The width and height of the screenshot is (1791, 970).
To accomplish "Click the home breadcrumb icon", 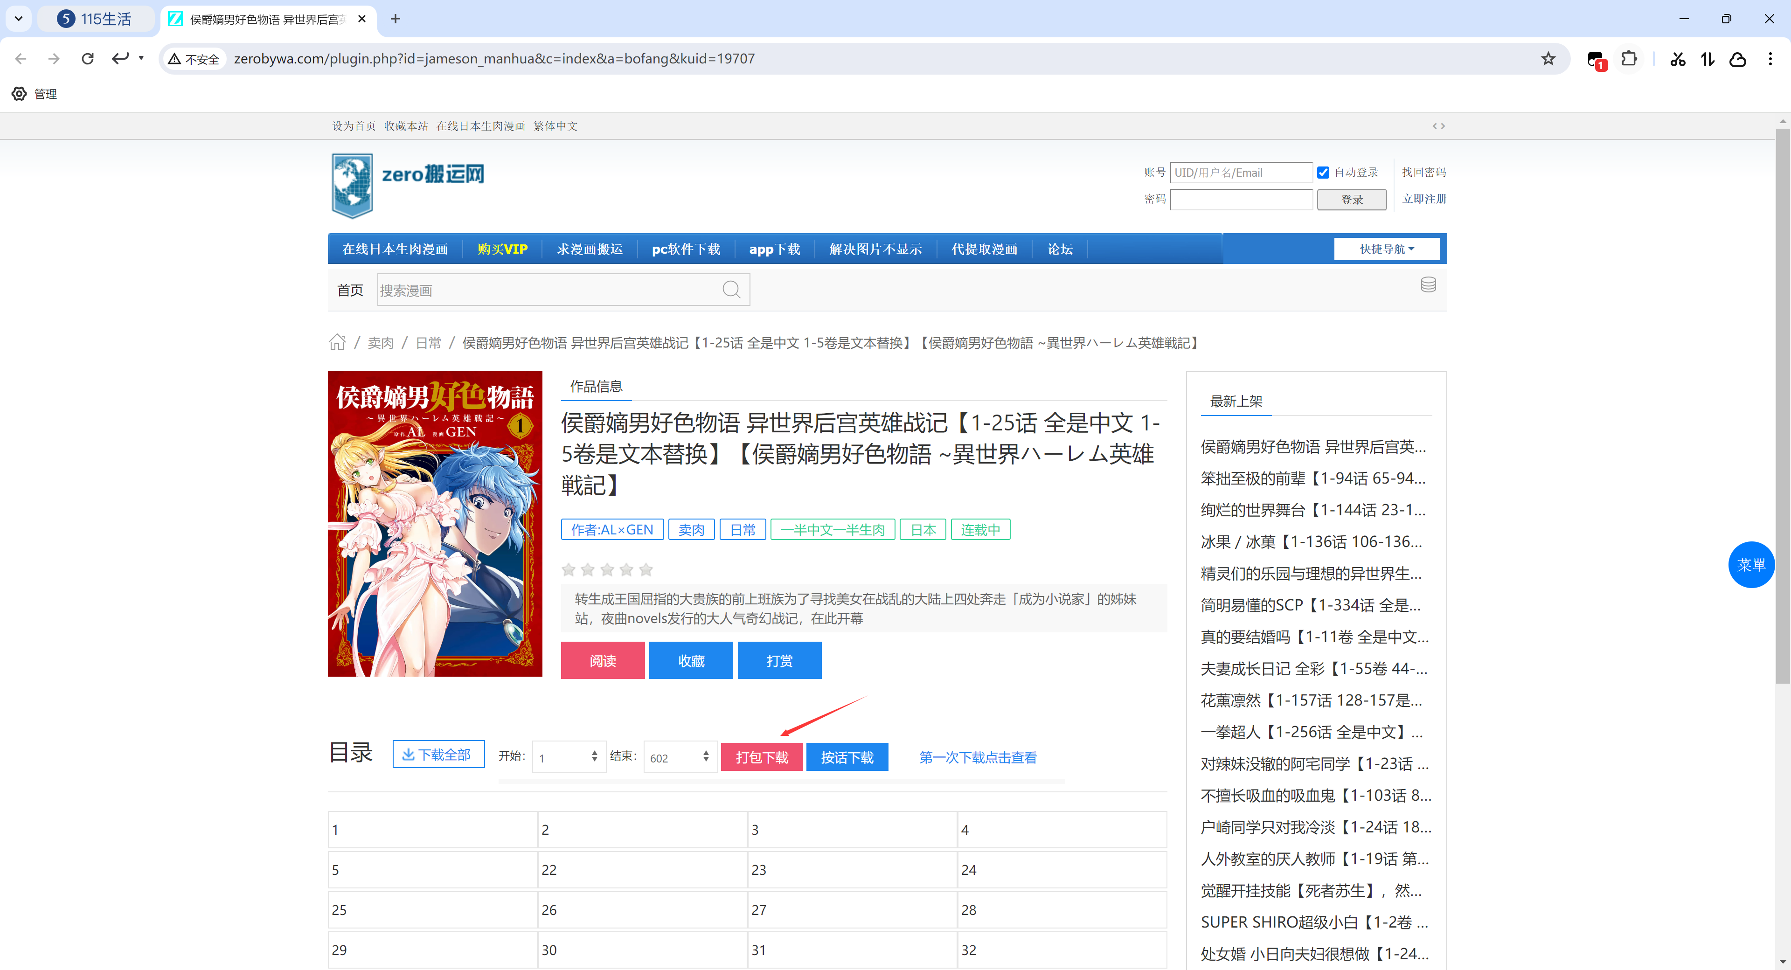I will click(x=337, y=342).
